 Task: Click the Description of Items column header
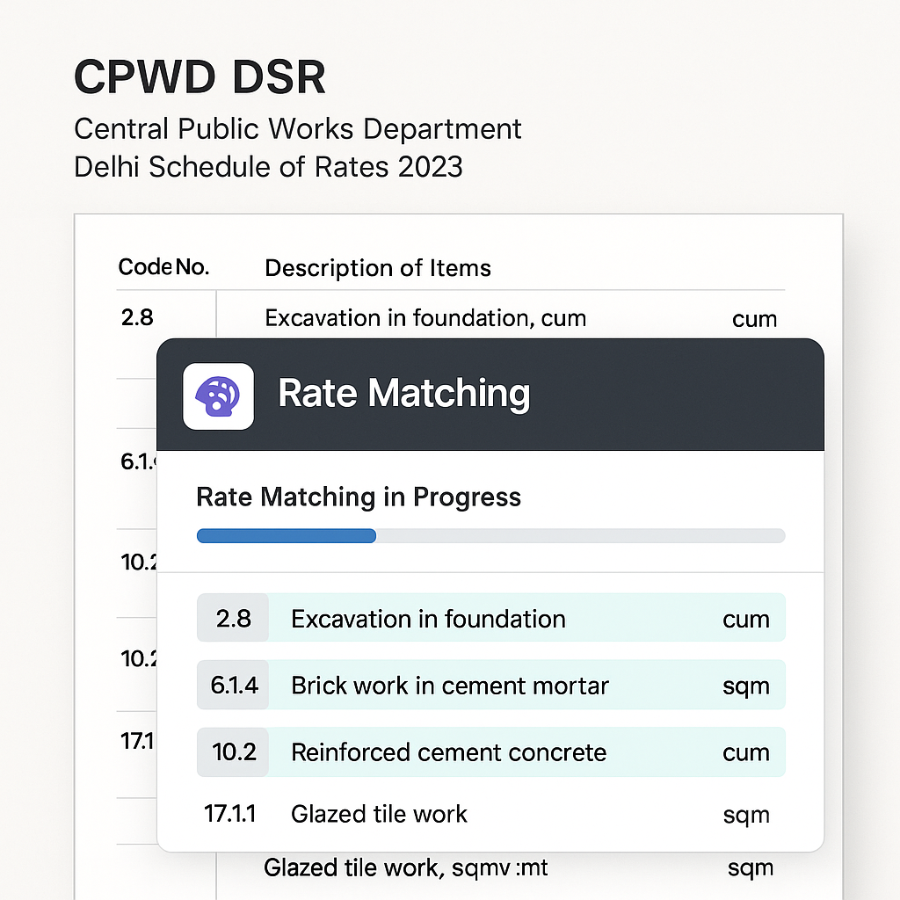378,268
